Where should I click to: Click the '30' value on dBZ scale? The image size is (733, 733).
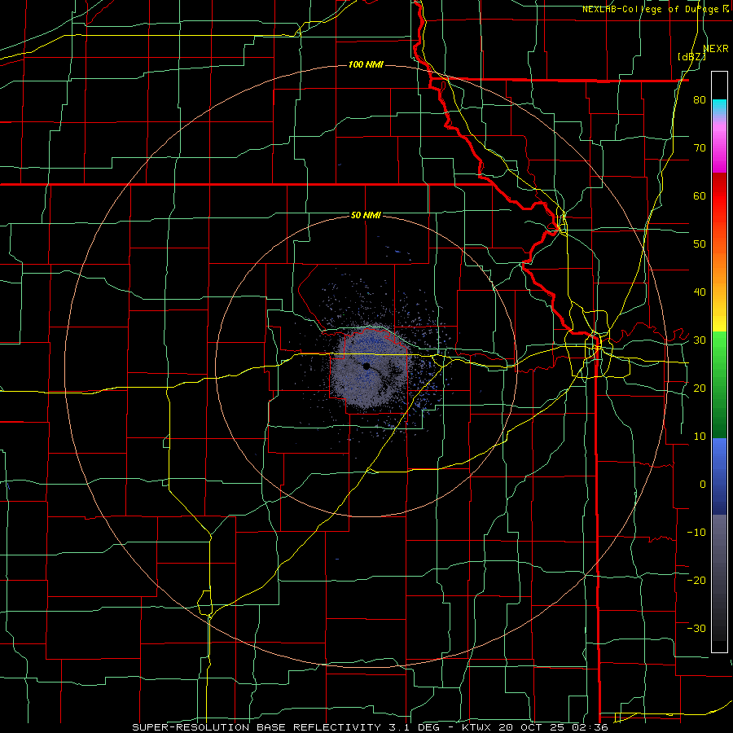[700, 340]
